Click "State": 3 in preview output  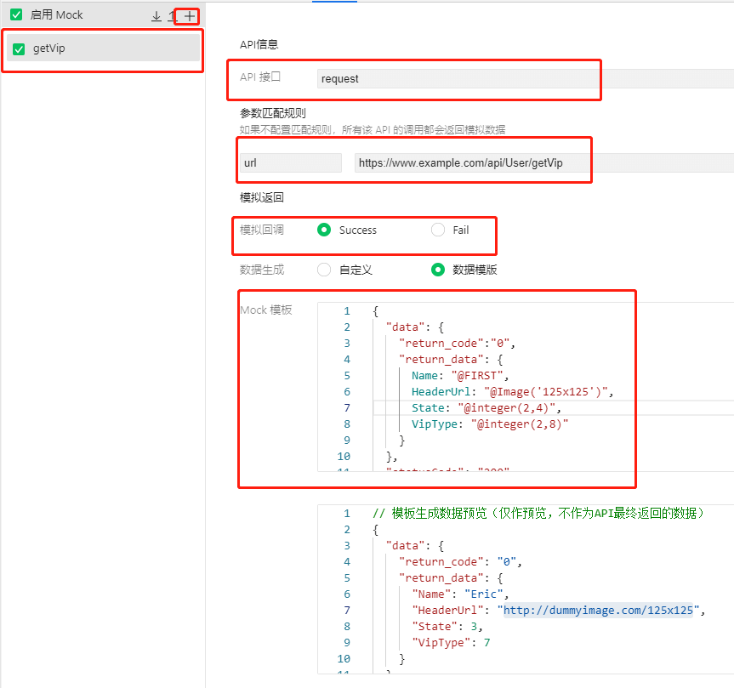447,627
